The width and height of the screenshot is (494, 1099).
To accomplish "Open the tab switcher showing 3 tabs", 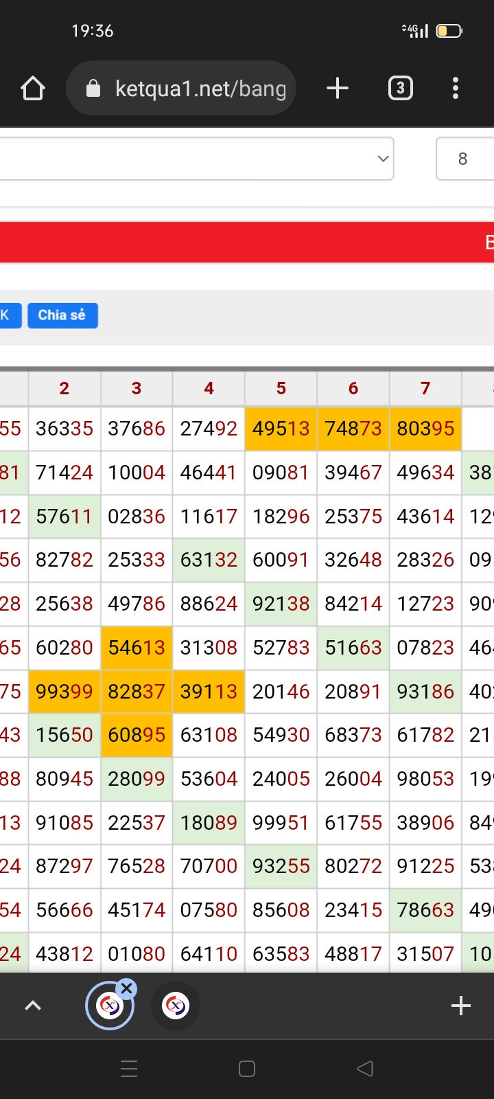I will 401,89.
